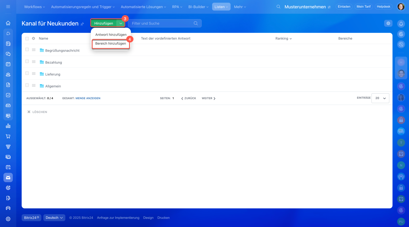This screenshot has height=227, width=409.
Task: Click the Bitrix24 footer button
Action: [31, 218]
